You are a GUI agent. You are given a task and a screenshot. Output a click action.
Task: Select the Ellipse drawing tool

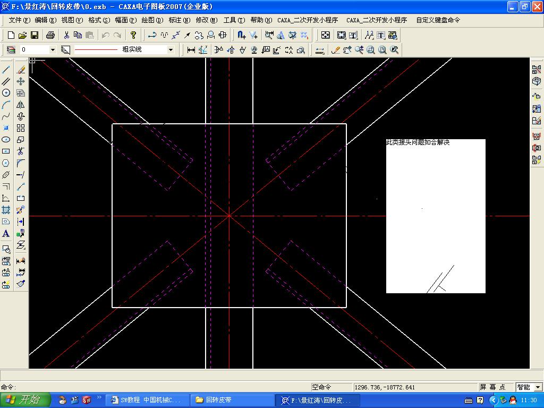click(6, 140)
